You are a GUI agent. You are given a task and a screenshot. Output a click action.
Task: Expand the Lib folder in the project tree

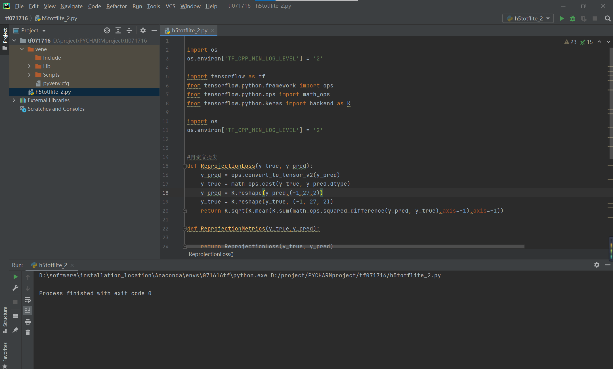(29, 66)
